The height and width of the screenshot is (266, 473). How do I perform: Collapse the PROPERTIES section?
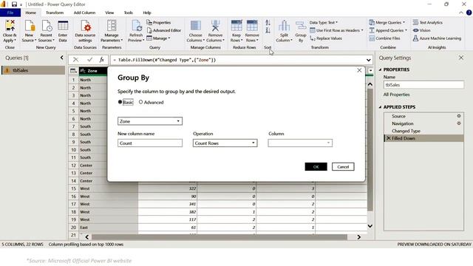[x=380, y=69]
